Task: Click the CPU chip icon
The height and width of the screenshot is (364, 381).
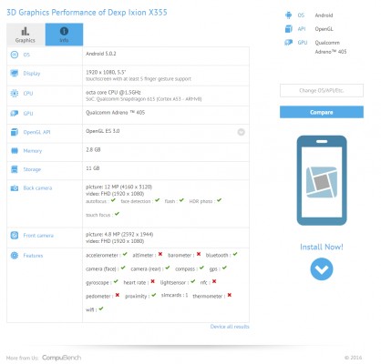Action: (15, 94)
